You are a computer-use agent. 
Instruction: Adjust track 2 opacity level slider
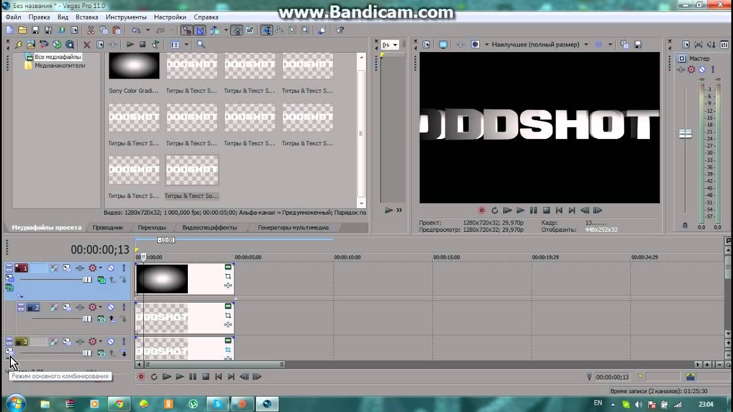tap(87, 319)
